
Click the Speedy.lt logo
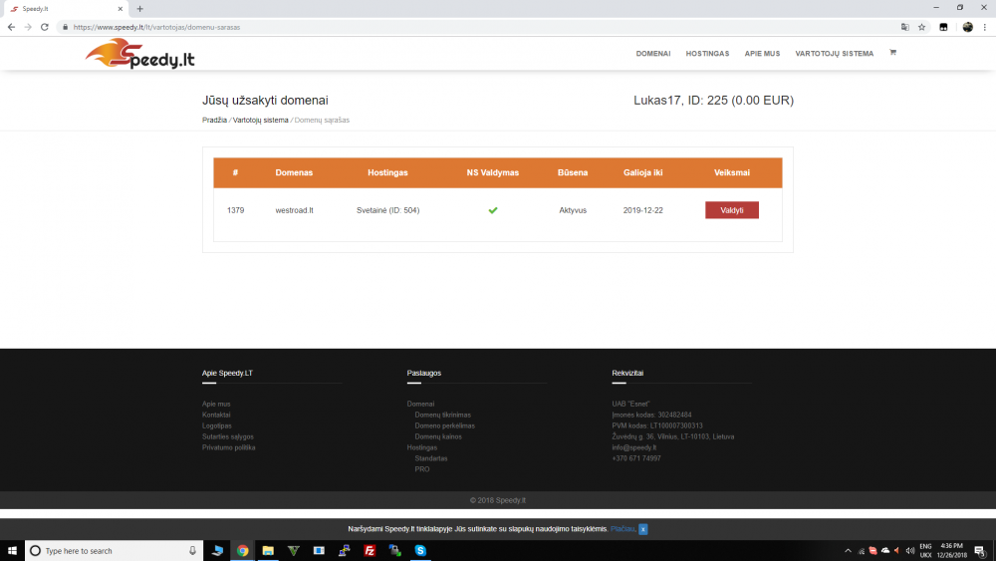140,54
